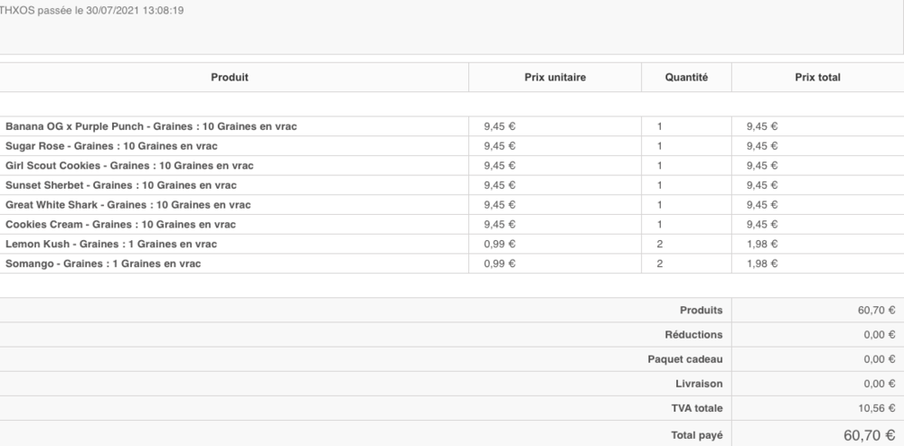Click the Produits summary label
Image resolution: width=904 pixels, height=446 pixels.
pyautogui.click(x=702, y=311)
